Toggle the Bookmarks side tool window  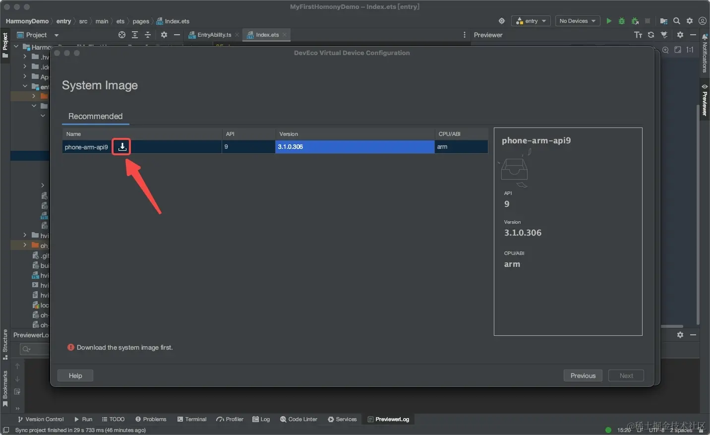[x=5, y=389]
